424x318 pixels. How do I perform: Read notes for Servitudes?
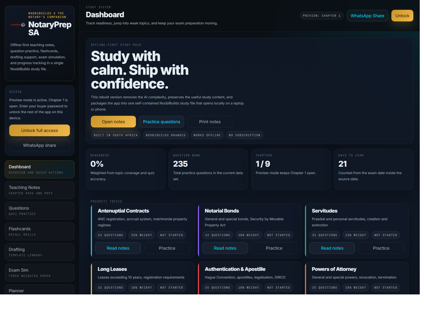click(332, 248)
